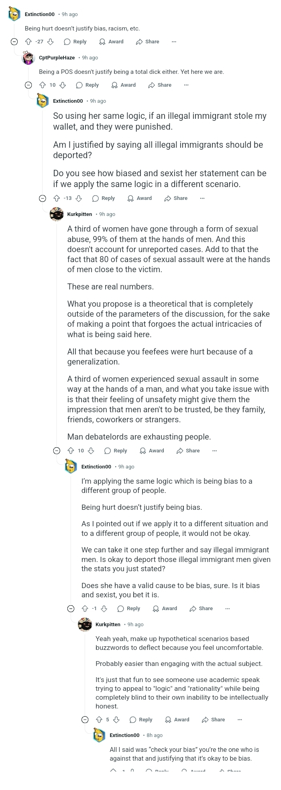Screen dimensions: 281x790
Task: Upvote Kurkpitten's comment ending with debatelords
Action: (71, 451)
